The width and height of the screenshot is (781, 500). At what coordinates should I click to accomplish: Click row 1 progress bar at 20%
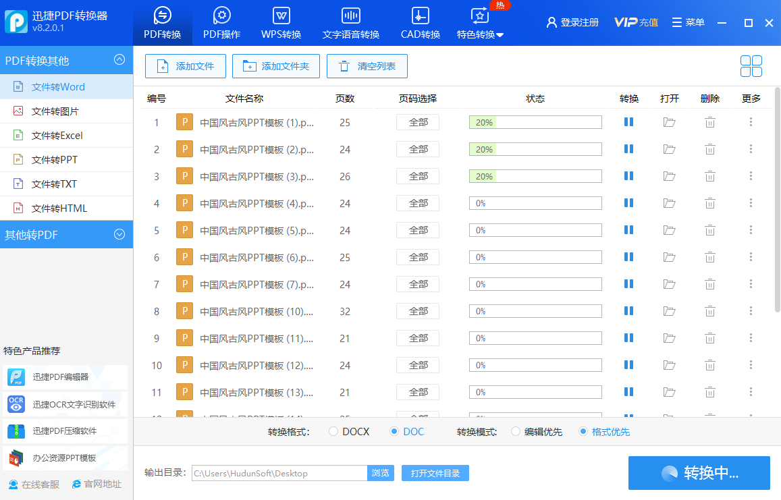[x=535, y=122]
